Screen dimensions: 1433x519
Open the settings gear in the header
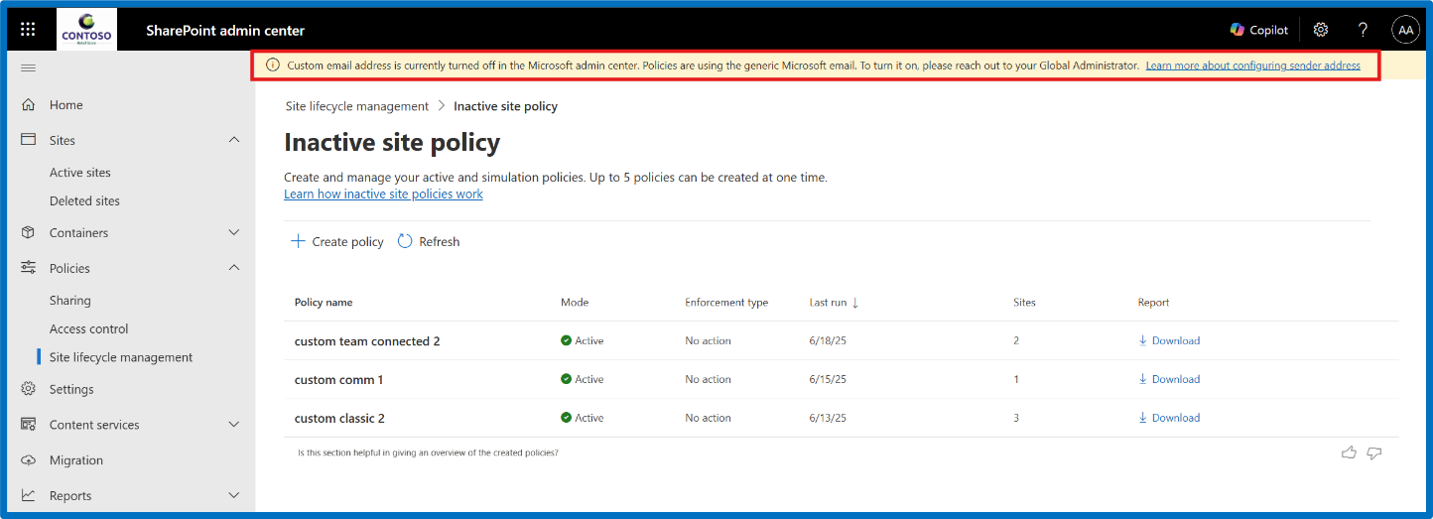click(x=1321, y=30)
